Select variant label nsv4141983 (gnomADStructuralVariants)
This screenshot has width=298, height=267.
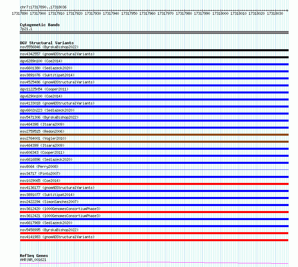(x=57, y=237)
